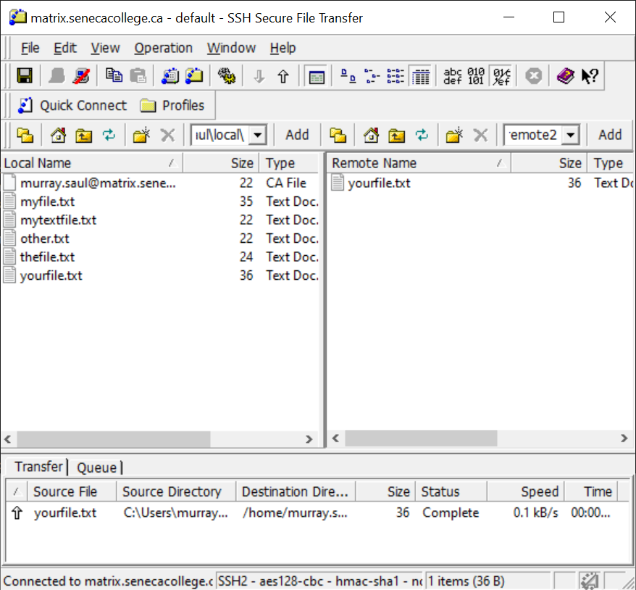Open the home directory icon in local pane
Screen dimensions: 636x590
point(58,134)
